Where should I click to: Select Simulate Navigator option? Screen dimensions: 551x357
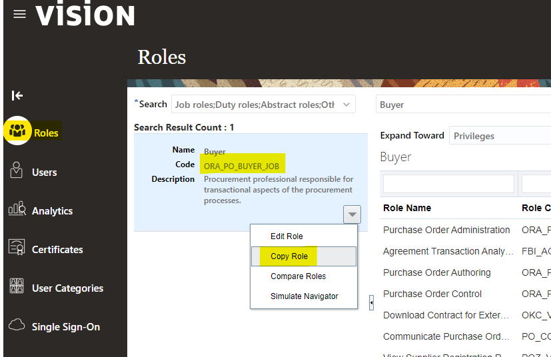[304, 296]
